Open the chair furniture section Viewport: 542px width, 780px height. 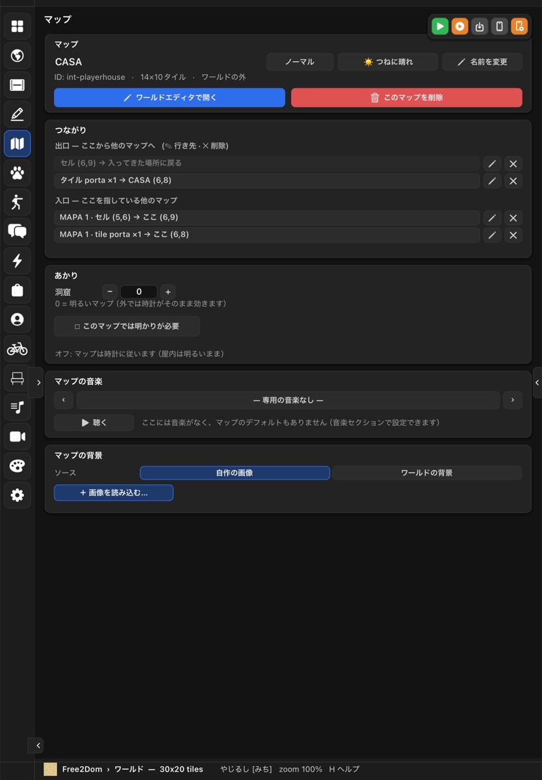tap(18, 378)
